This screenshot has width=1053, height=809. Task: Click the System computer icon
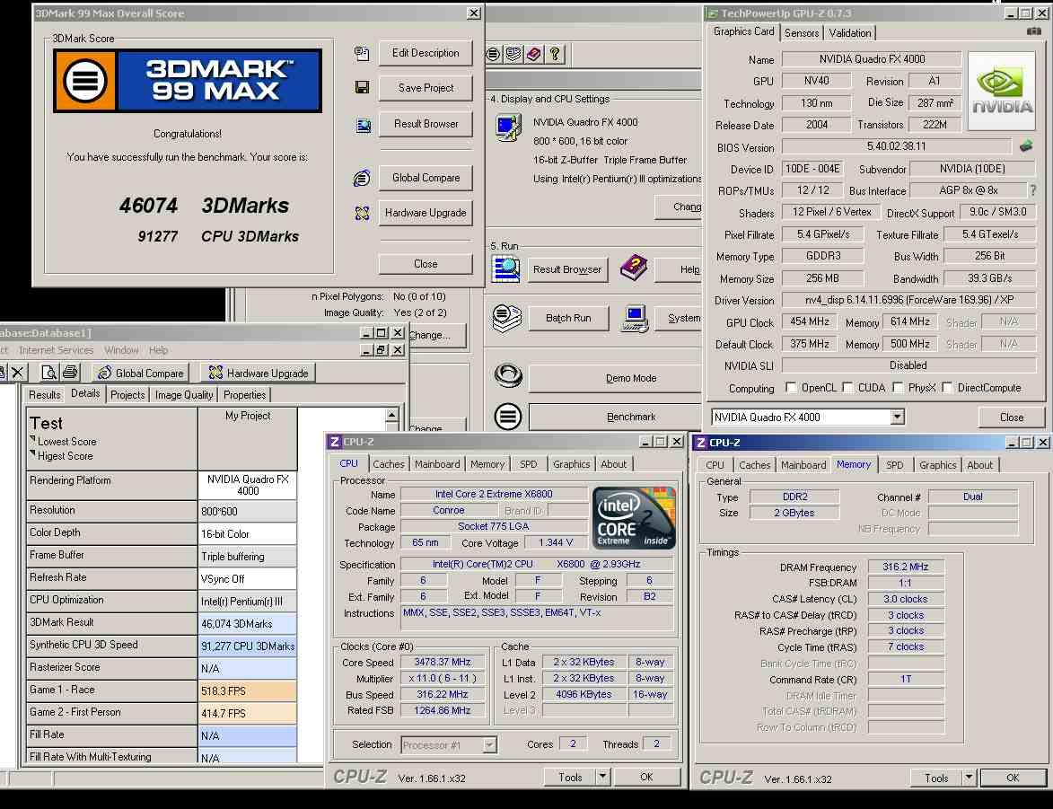[635, 318]
